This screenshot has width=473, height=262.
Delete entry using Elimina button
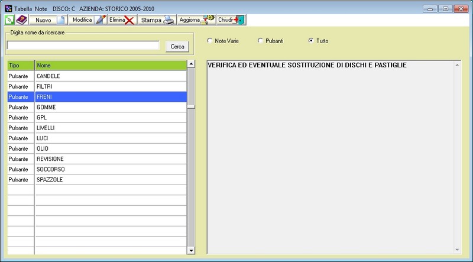[x=122, y=20]
